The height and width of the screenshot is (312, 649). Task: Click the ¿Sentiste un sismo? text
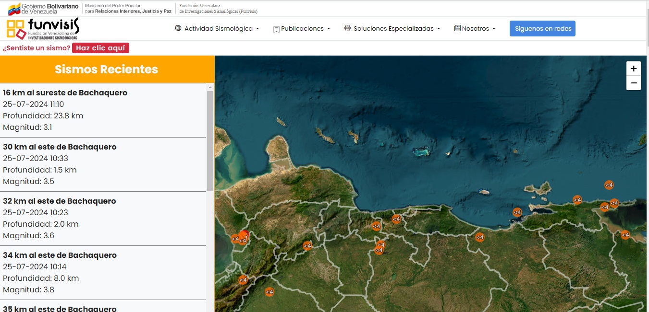coord(37,48)
